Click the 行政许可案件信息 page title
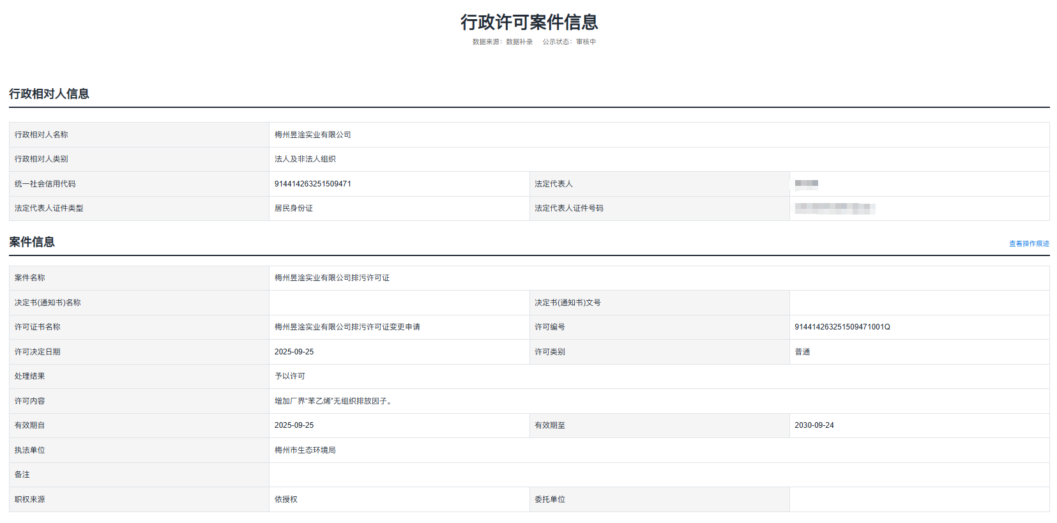The image size is (1057, 523). click(529, 22)
